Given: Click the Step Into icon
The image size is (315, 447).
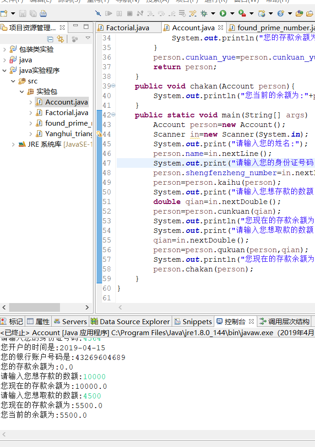Looking at the screenshot, I should pyautogui.click(x=151, y=13).
